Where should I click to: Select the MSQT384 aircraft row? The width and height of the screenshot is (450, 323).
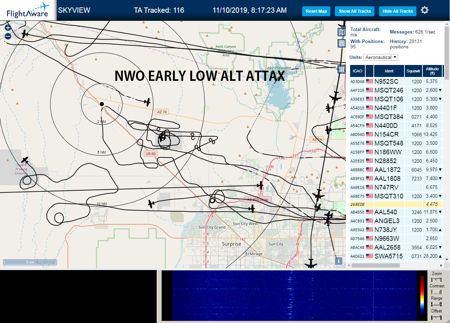pyautogui.click(x=396, y=116)
